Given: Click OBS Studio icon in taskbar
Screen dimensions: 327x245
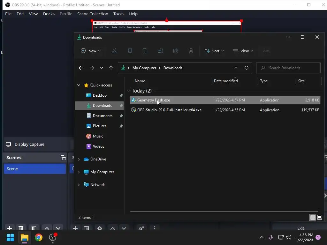Looking at the screenshot, I should coord(53,237).
